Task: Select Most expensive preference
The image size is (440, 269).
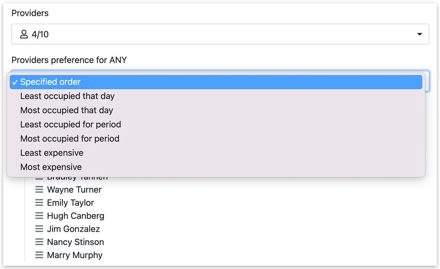Action: (216, 167)
